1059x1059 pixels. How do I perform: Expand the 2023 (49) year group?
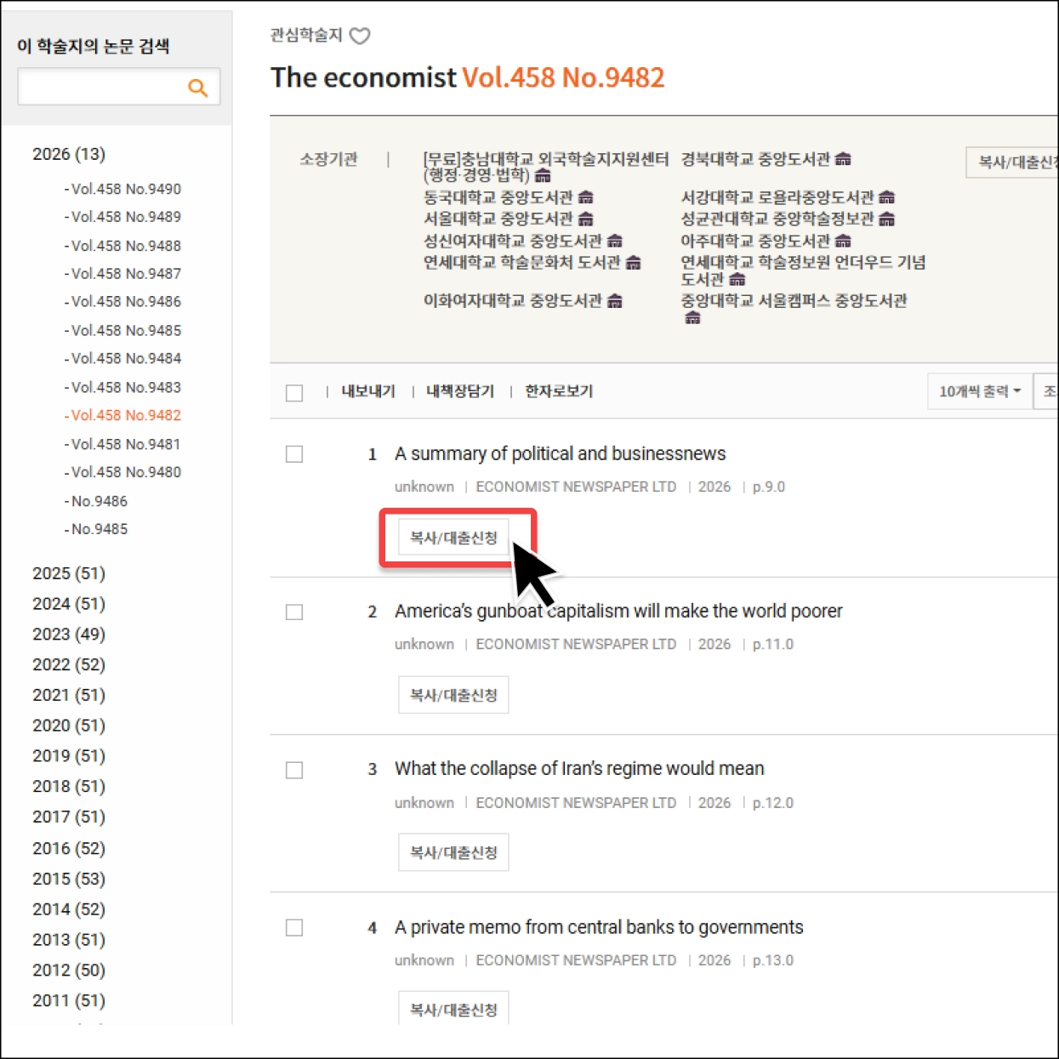tap(69, 635)
